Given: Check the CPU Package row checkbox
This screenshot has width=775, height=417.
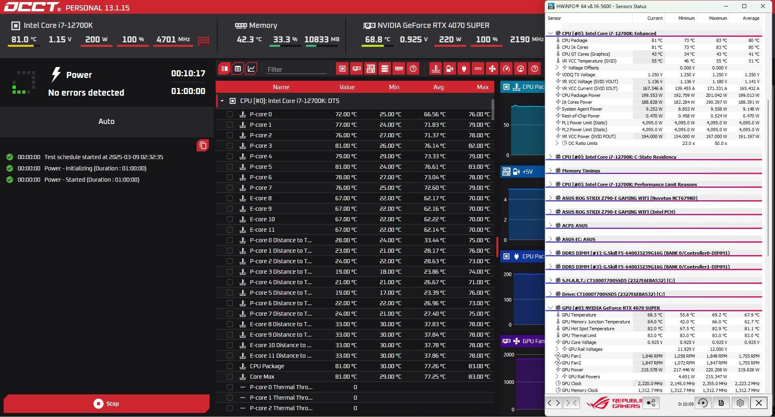Looking at the screenshot, I should 230,366.
